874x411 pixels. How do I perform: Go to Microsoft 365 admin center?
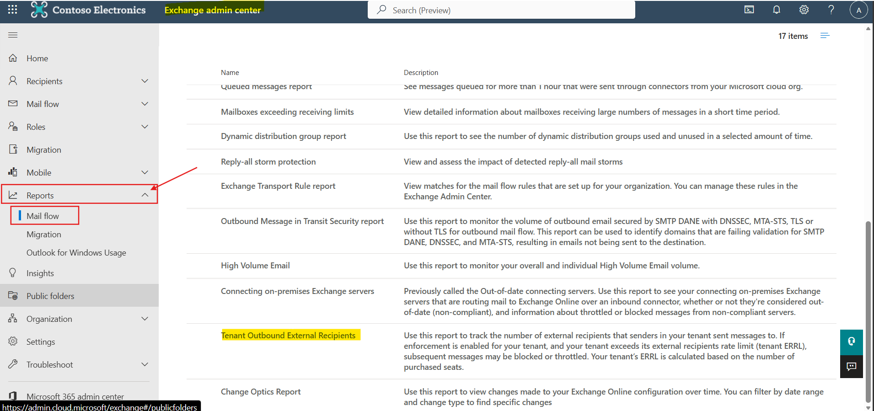click(x=75, y=396)
